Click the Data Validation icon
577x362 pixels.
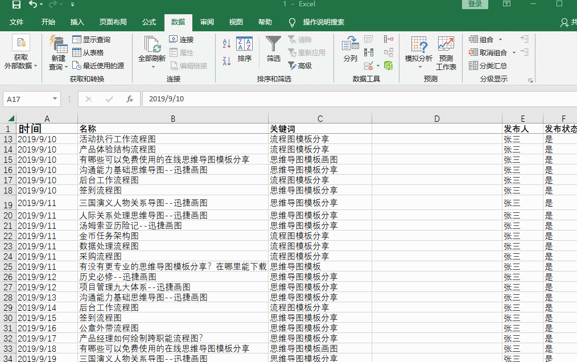[x=368, y=66]
